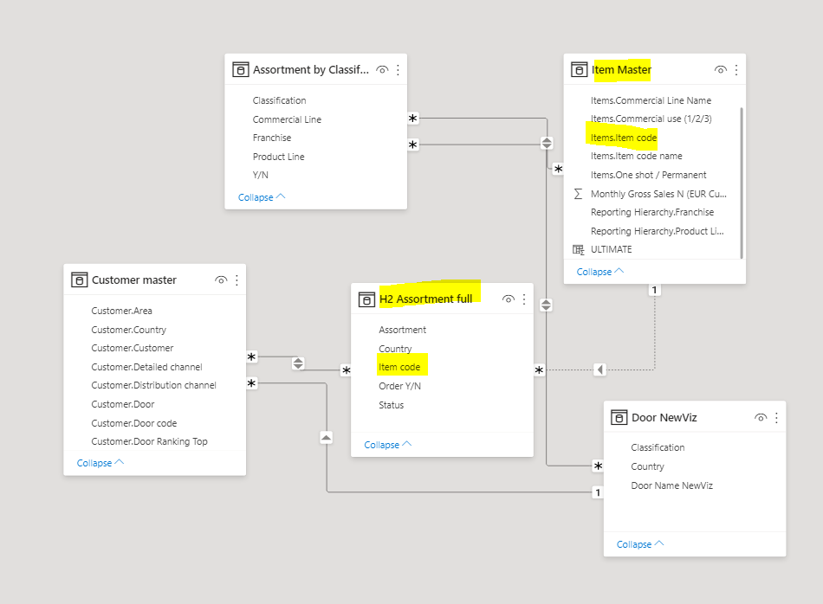823x604 pixels.
Task: Click the H2 Assortment full table icon
Action: (366, 299)
